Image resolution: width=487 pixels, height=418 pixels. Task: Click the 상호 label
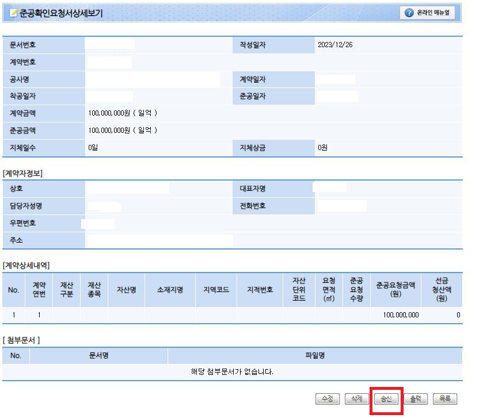16,189
